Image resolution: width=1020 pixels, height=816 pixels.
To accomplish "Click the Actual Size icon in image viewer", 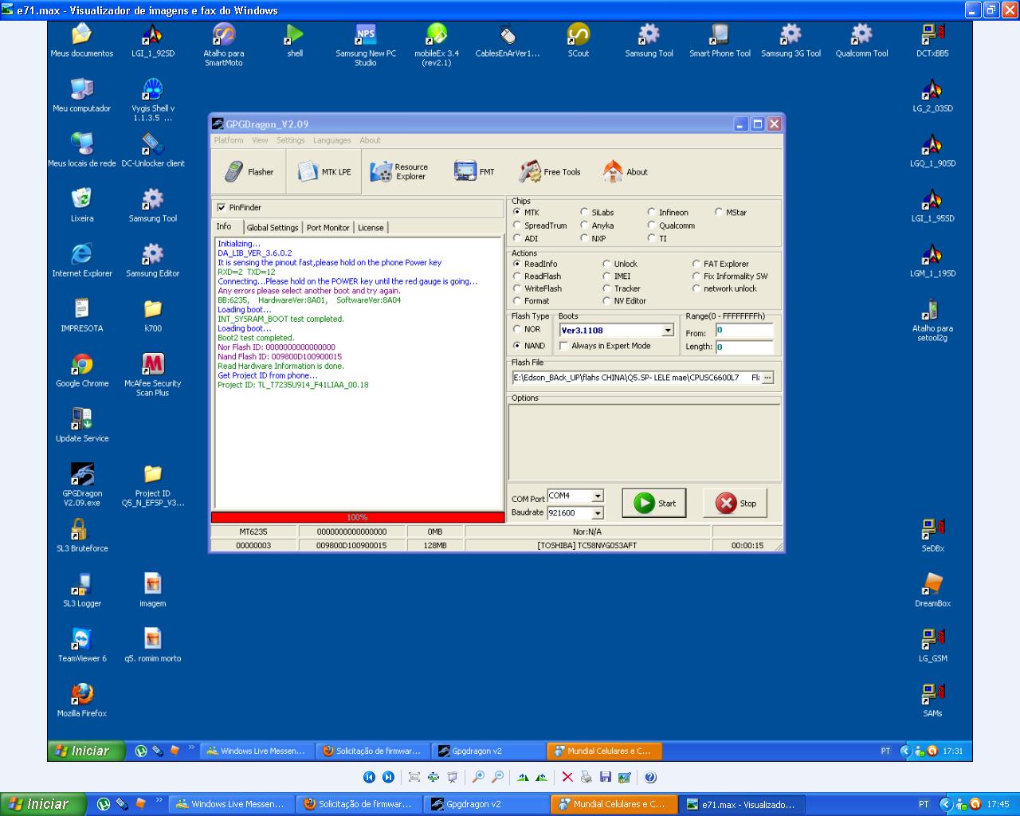I will (x=433, y=777).
